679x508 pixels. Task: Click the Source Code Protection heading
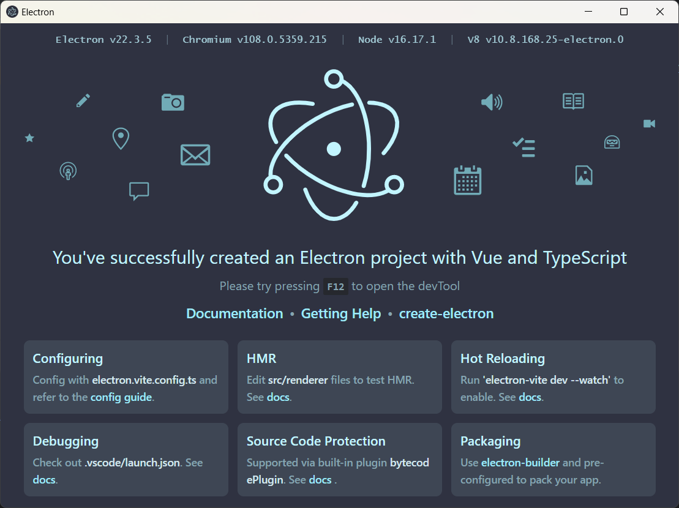click(316, 441)
